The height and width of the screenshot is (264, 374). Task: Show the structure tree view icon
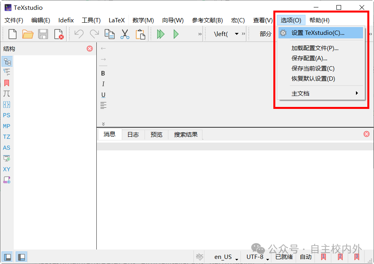pos(7,62)
